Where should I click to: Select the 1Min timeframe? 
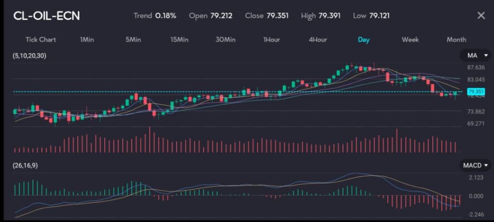coord(87,39)
